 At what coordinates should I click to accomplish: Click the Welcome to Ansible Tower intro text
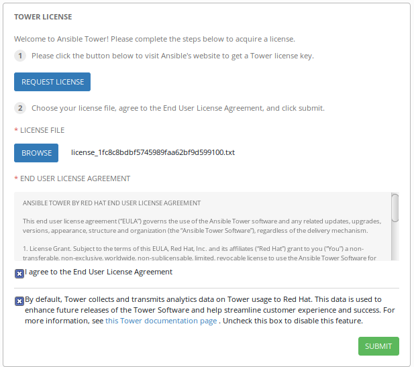(154, 39)
